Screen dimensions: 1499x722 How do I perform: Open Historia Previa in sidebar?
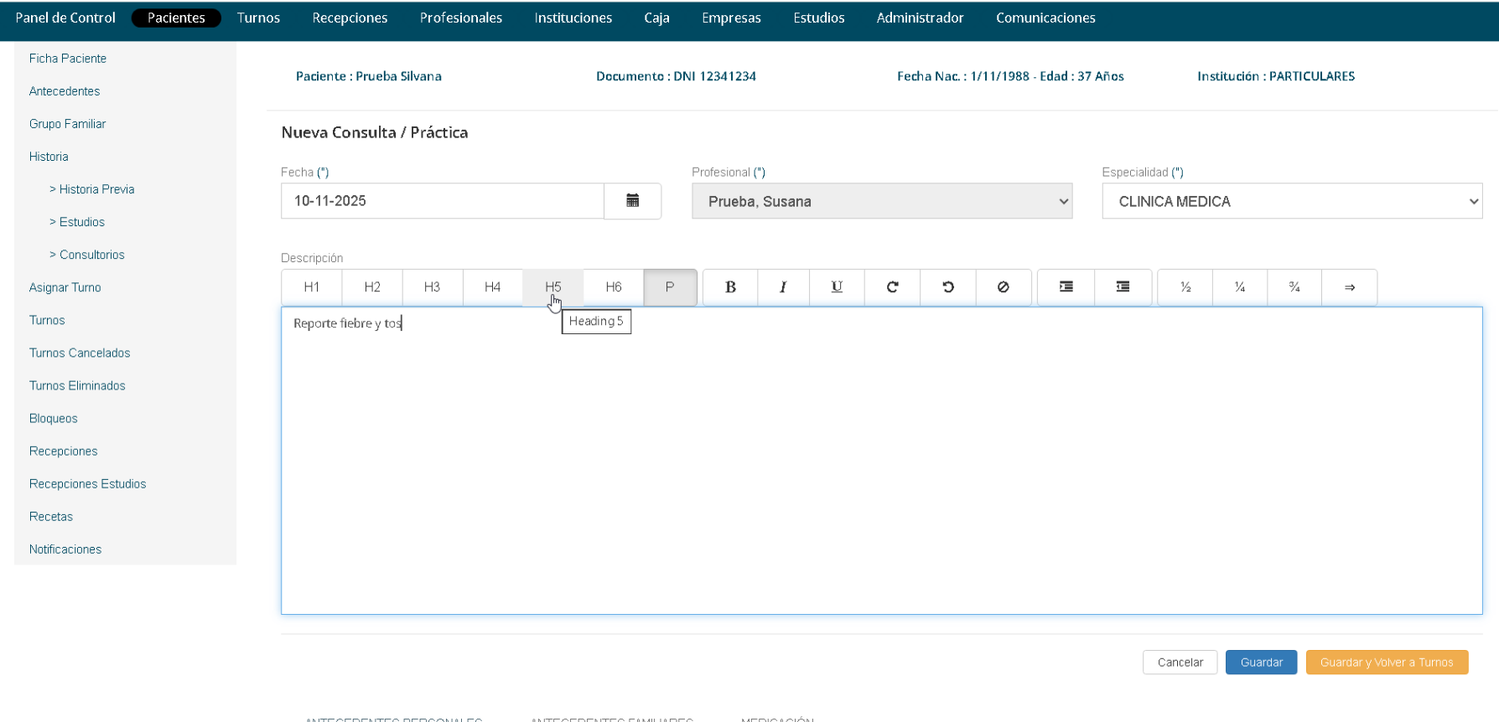tap(96, 189)
